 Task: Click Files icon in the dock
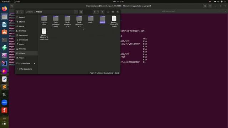[4, 17]
